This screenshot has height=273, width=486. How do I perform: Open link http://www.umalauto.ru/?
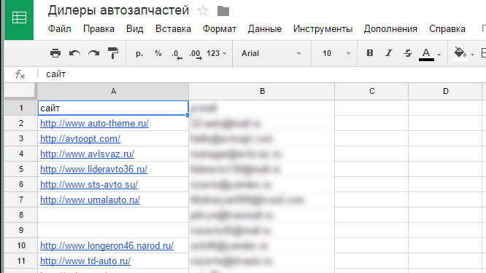click(90, 199)
